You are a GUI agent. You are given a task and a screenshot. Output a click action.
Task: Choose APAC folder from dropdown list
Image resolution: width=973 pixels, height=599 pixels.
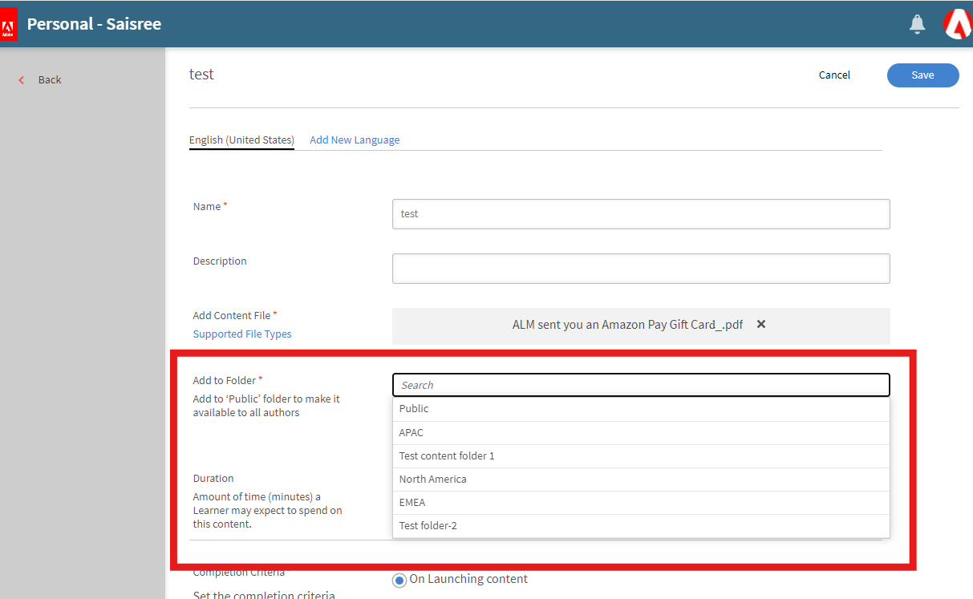pyautogui.click(x=411, y=433)
